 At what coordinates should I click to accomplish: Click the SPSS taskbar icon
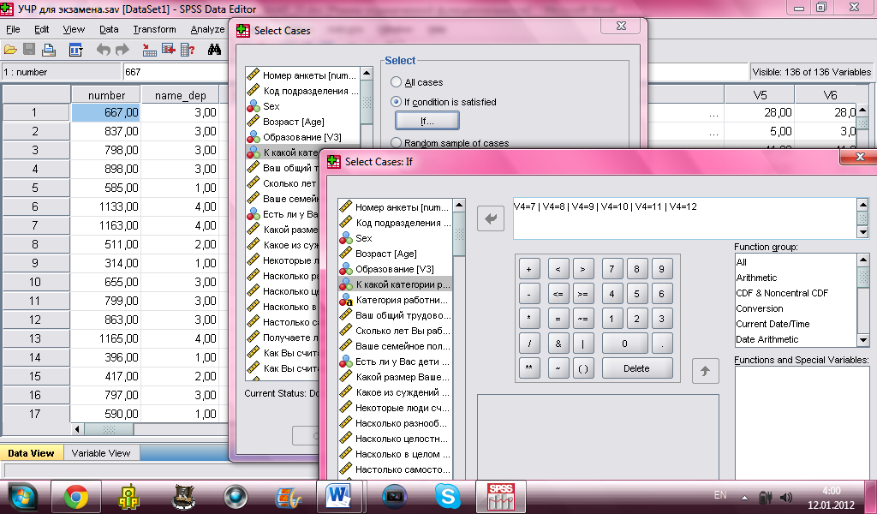[500, 497]
